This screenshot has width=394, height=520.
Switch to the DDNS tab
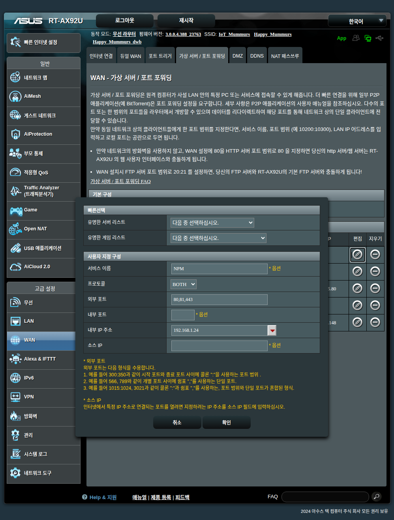point(257,56)
